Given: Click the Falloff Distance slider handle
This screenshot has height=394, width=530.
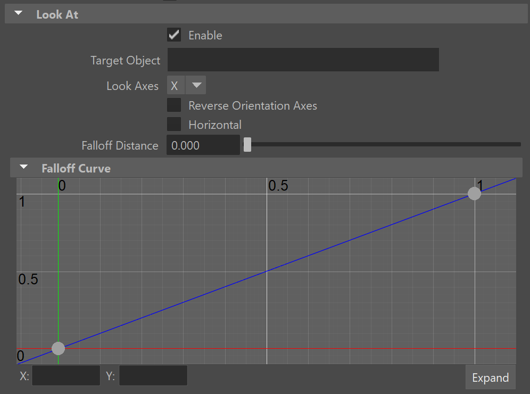Looking at the screenshot, I should (247, 145).
